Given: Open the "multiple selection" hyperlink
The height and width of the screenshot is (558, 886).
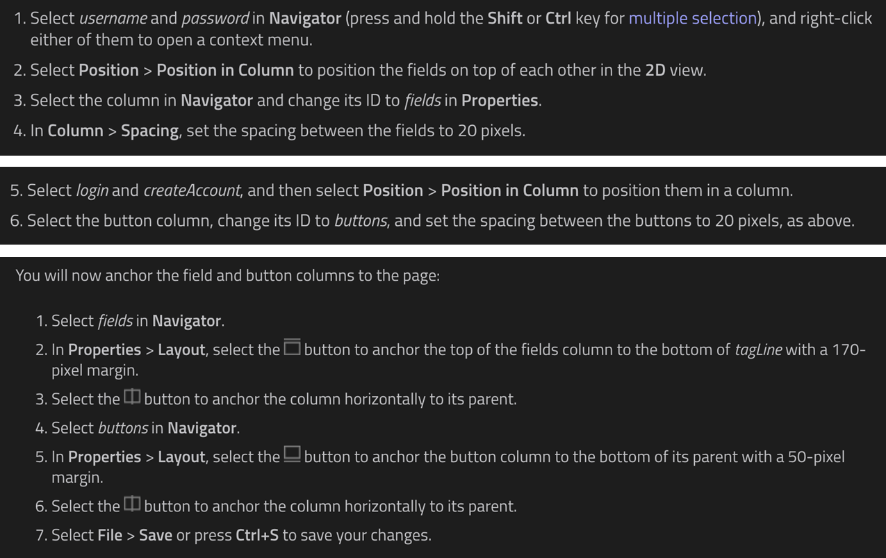Looking at the screenshot, I should point(692,18).
